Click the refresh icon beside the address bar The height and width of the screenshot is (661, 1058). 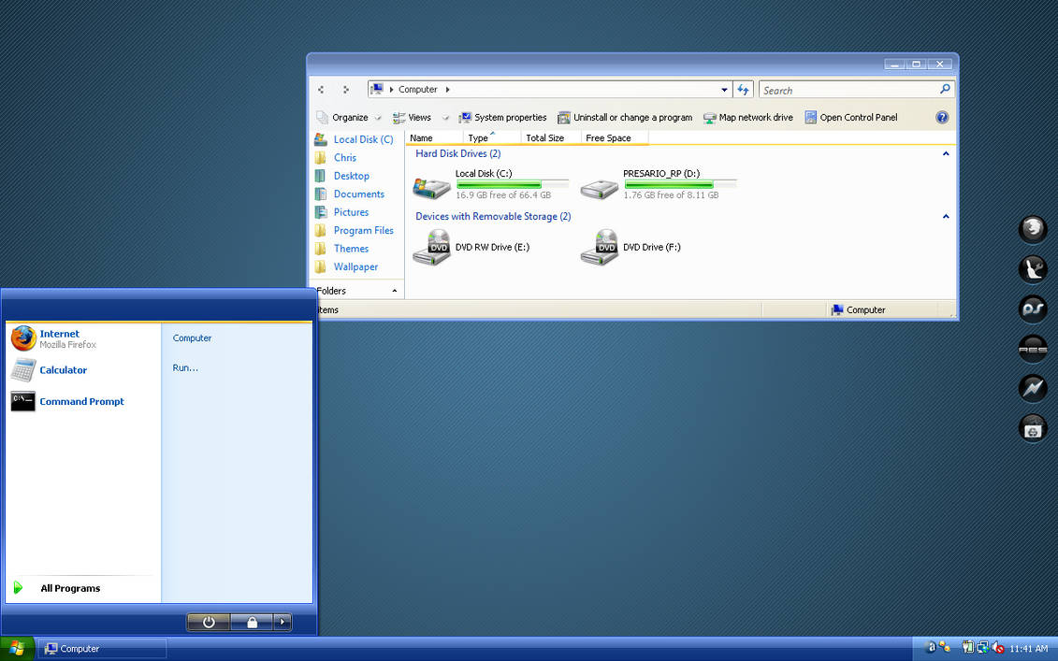[743, 89]
